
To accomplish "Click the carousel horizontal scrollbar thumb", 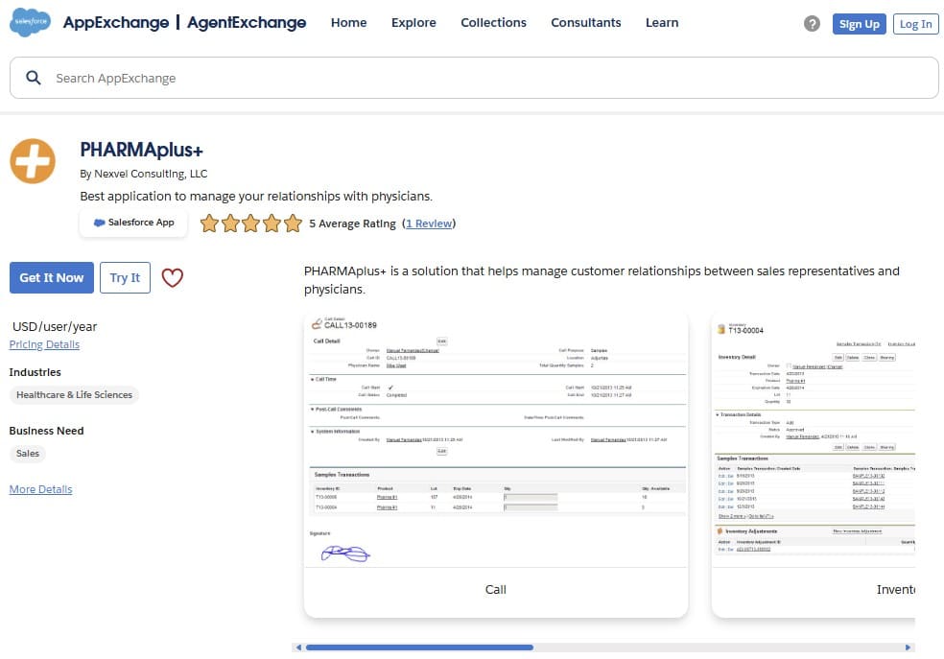I will click(419, 647).
